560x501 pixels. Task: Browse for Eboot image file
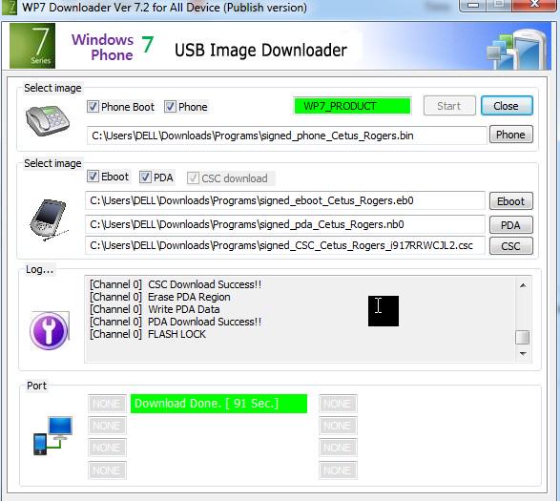[510, 201]
